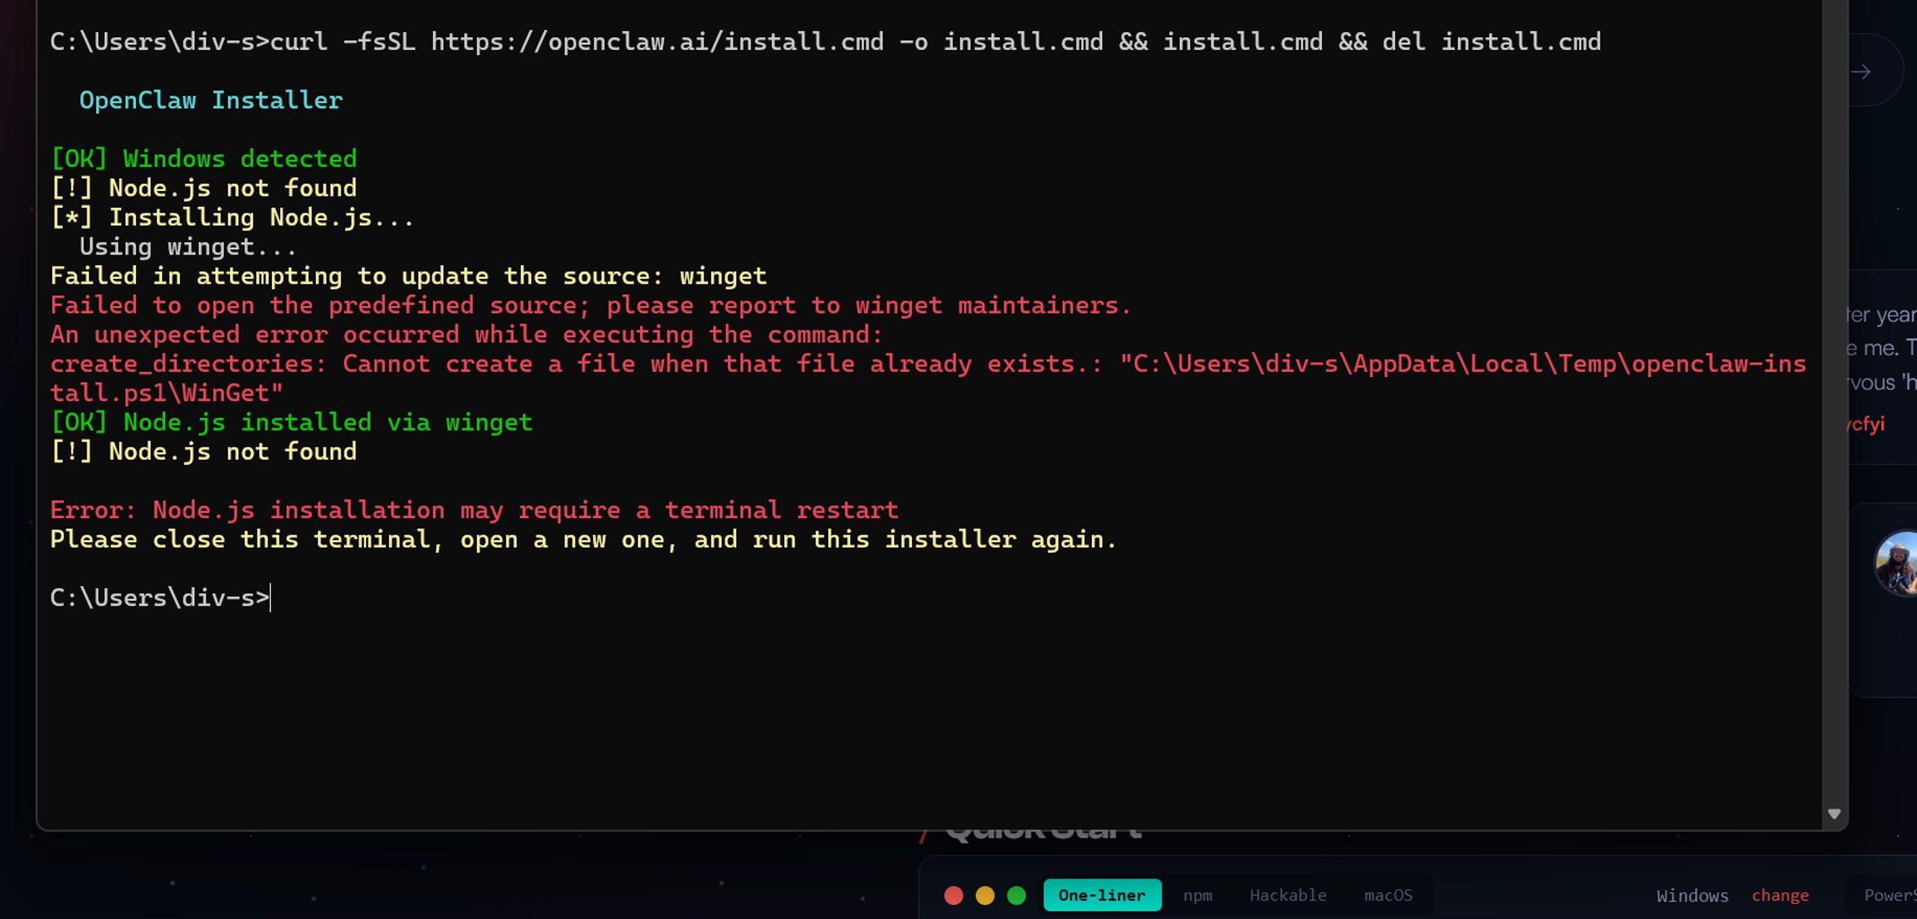Open the Hackable install tab
The height and width of the screenshot is (919, 1917).
1287,894
